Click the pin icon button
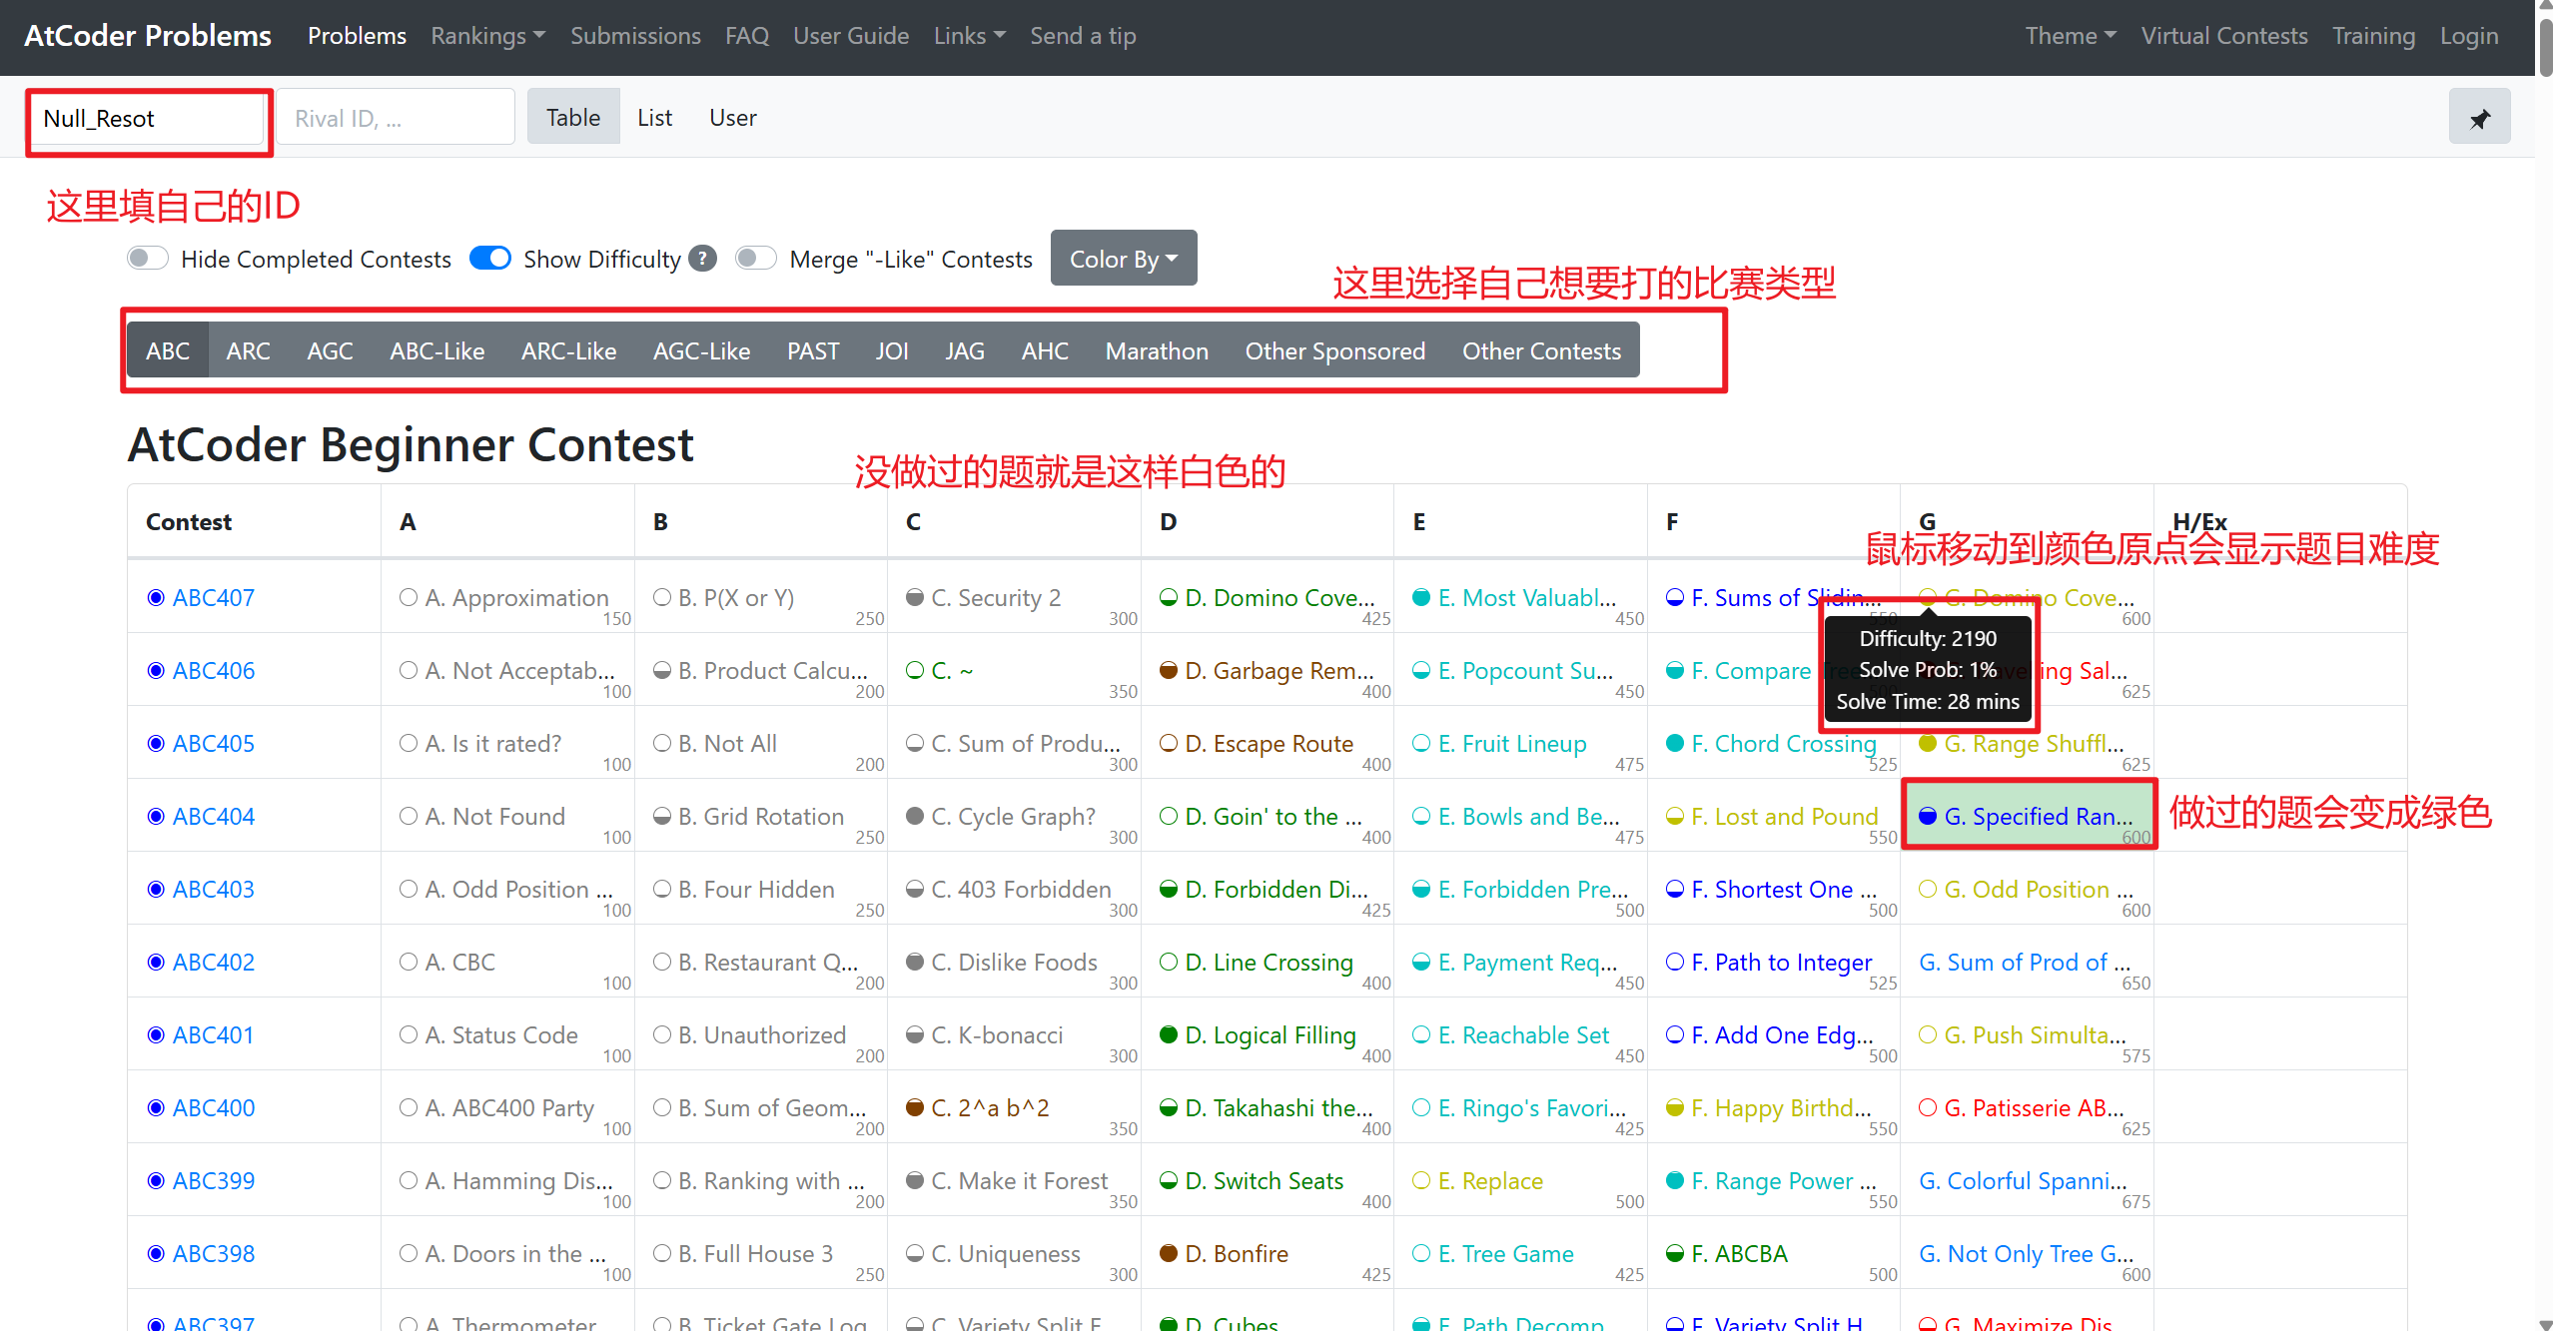This screenshot has width=2553, height=1331. pyautogui.click(x=2479, y=118)
